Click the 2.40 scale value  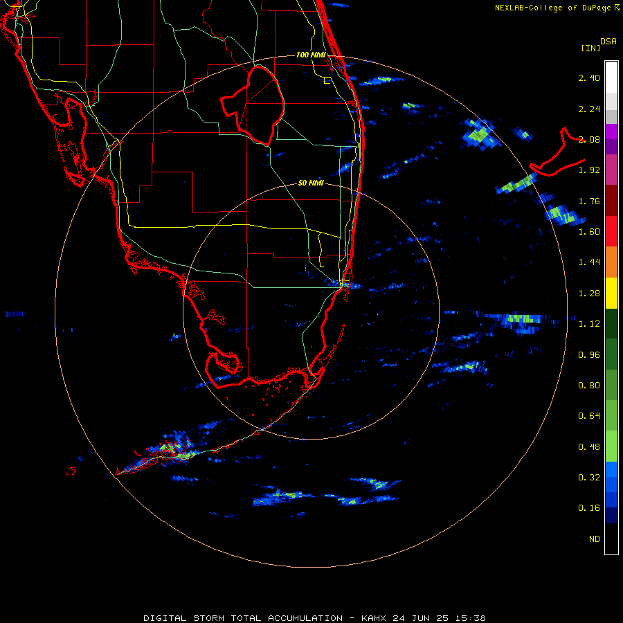pos(589,78)
